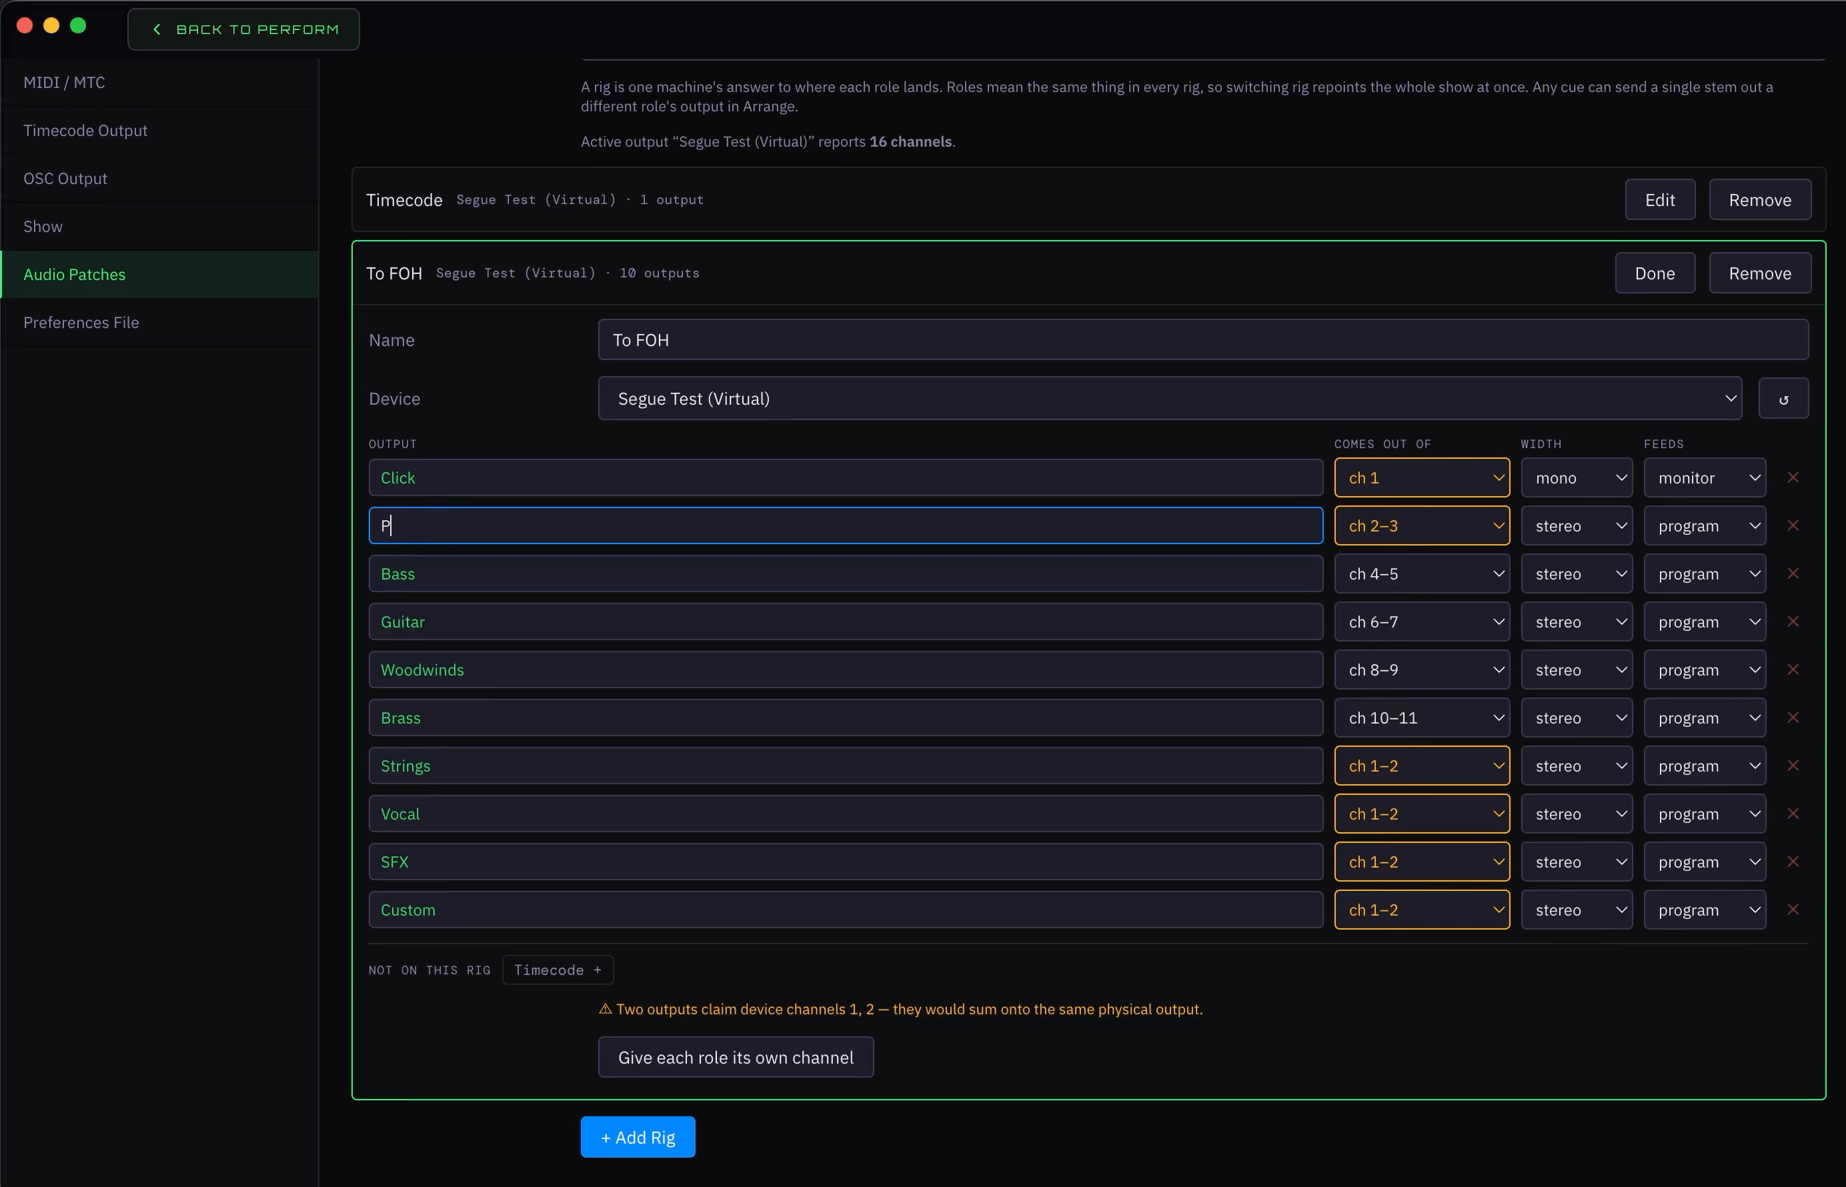1846x1187 pixels.
Task: Open Bass channel dropdown ch 4–5
Action: (1421, 573)
